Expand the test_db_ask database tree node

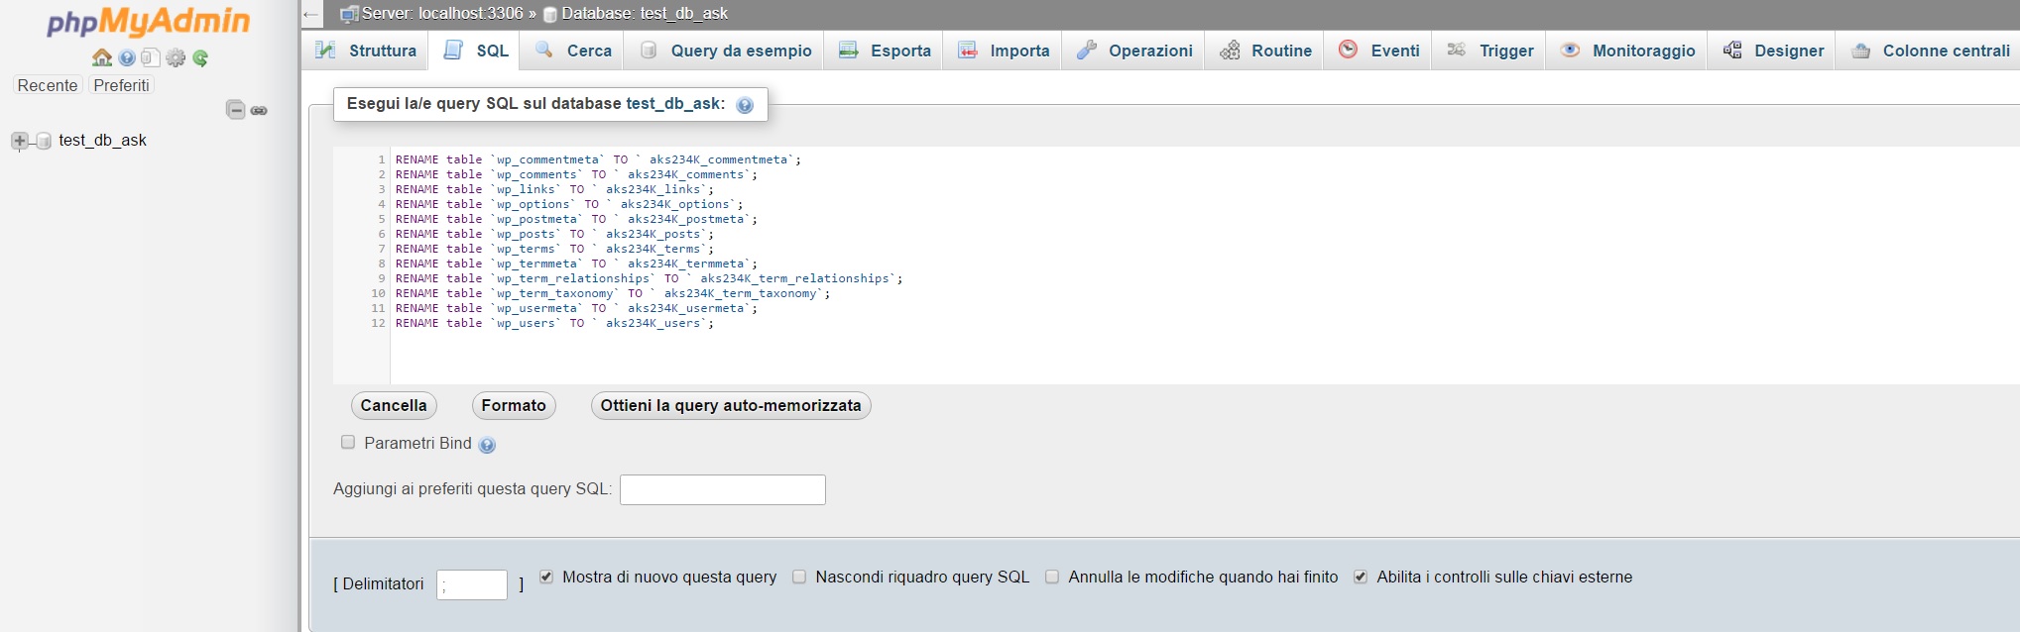pyautogui.click(x=20, y=141)
